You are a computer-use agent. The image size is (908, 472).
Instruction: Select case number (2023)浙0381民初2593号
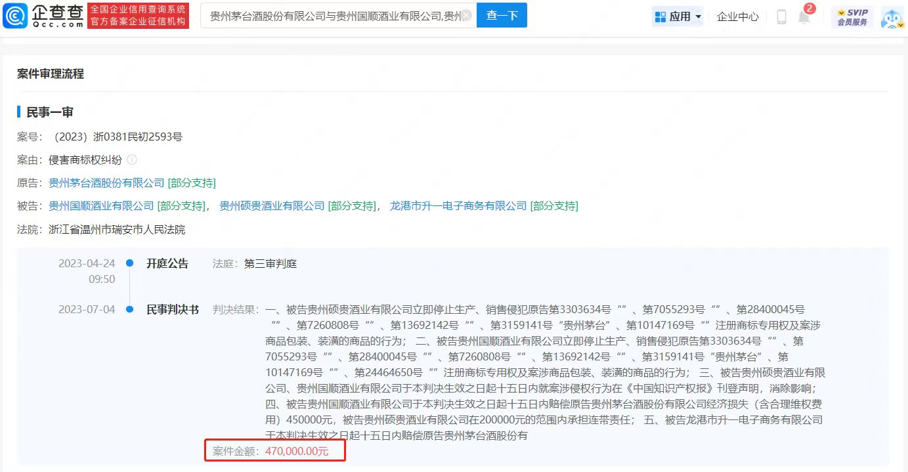116,137
